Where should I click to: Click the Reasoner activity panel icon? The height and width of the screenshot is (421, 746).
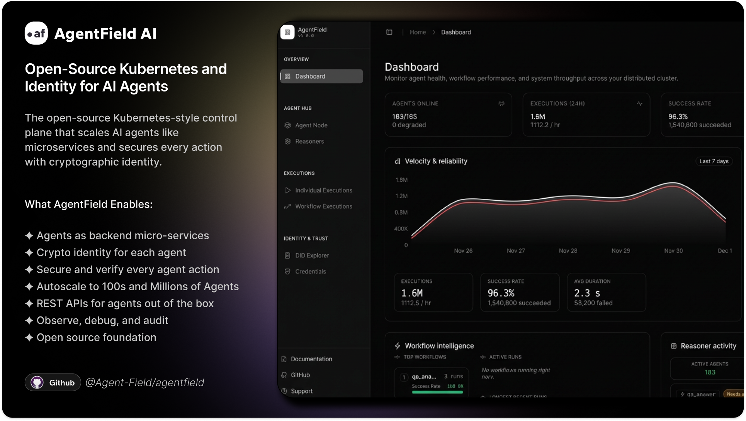click(674, 346)
